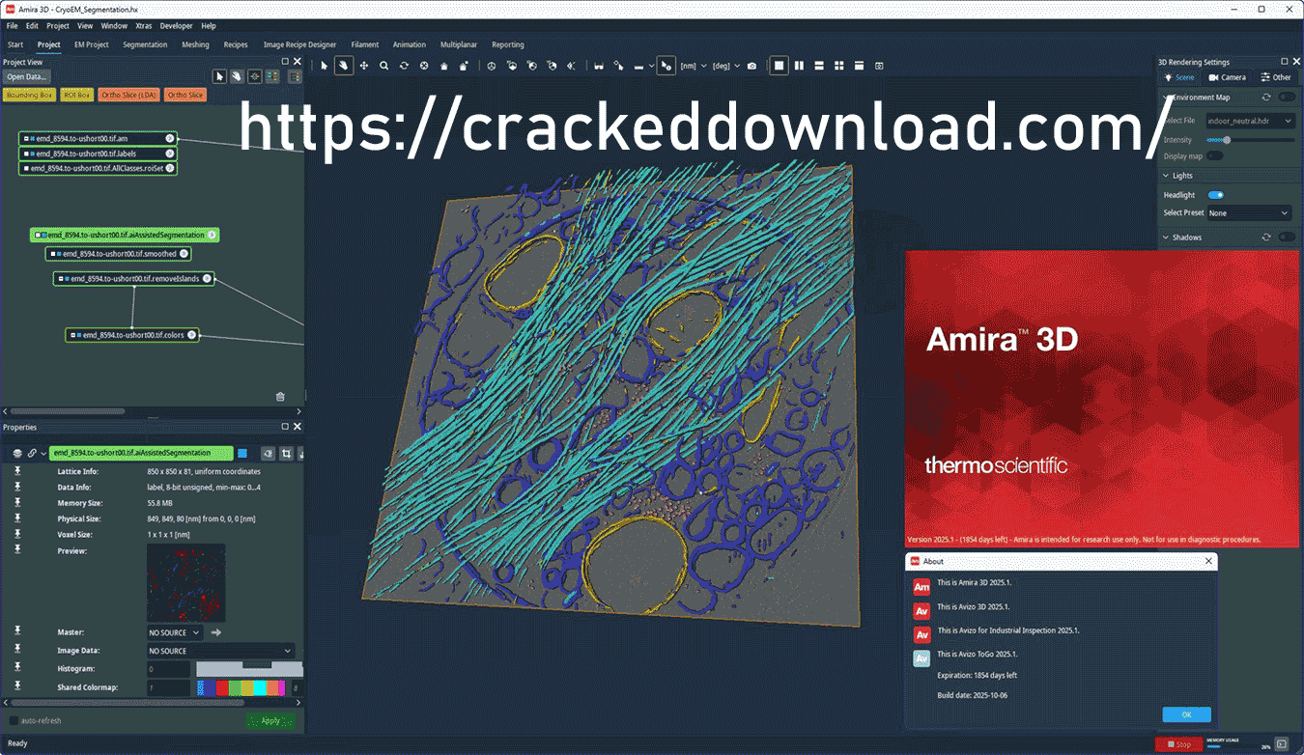Image resolution: width=1304 pixels, height=755 pixels.
Task: Switch to the Segmentation tab
Action: [x=145, y=44]
